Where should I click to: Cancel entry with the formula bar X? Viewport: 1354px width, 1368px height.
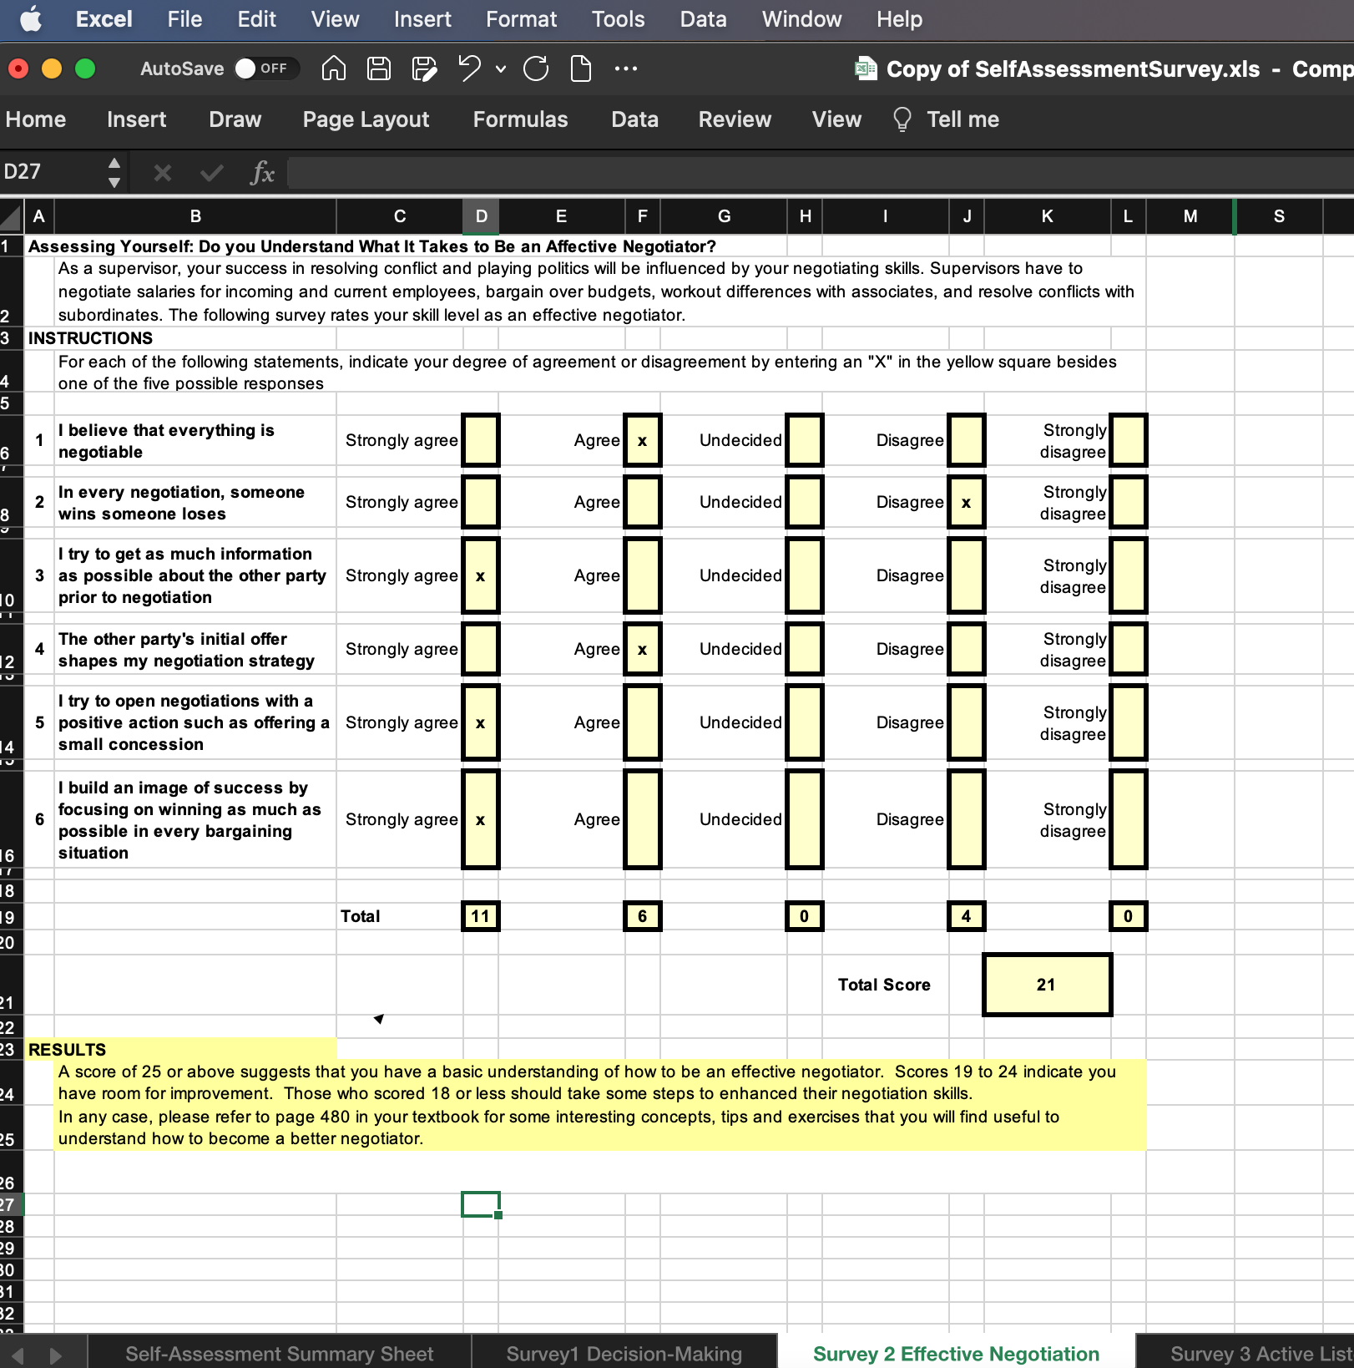tap(162, 174)
